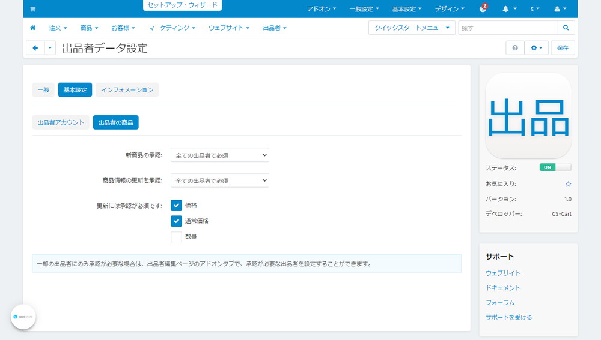Go back using the arrow button
601x340 pixels.
35,48
